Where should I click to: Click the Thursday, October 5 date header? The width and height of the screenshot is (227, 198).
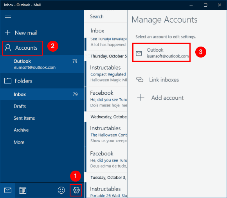[108, 56]
